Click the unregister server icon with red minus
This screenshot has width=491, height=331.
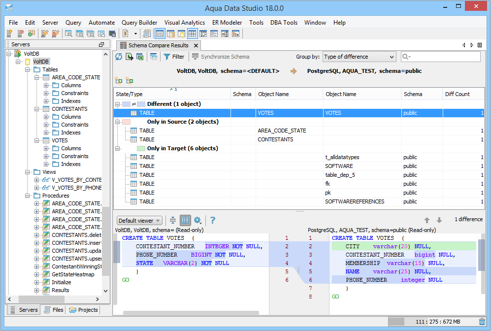(20, 33)
